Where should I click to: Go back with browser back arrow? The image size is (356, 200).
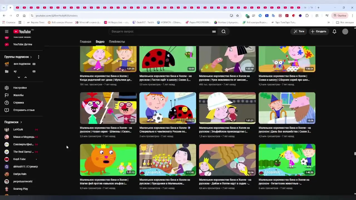[x=4, y=16]
